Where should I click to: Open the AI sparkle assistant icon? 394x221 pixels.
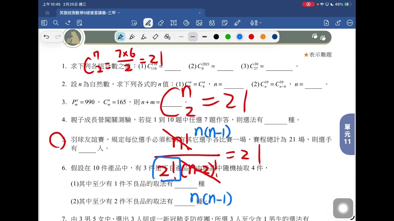(x=68, y=23)
